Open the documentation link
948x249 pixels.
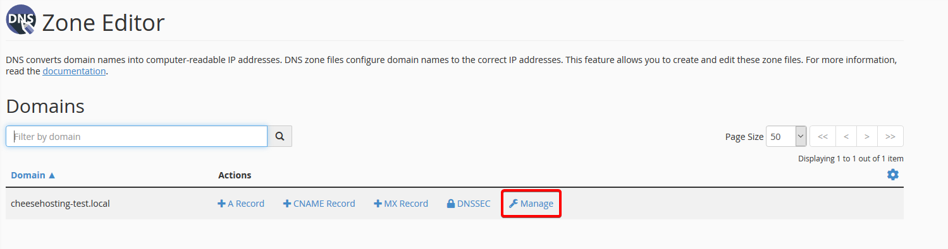click(x=74, y=71)
